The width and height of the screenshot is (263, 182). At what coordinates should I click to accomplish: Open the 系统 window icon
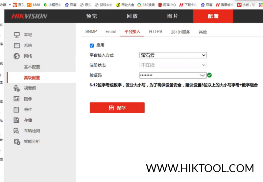click(x=17, y=45)
